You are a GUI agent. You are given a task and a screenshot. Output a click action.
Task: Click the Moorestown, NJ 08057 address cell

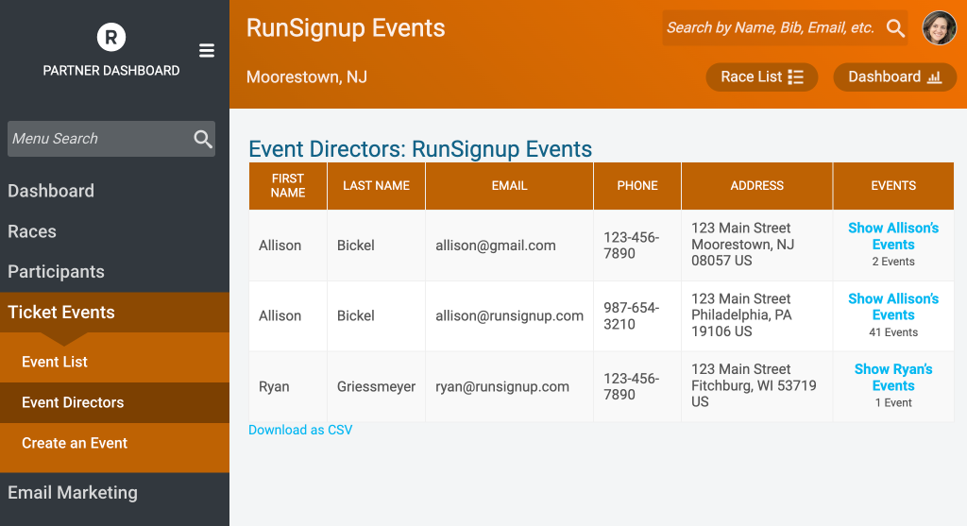tap(756, 246)
